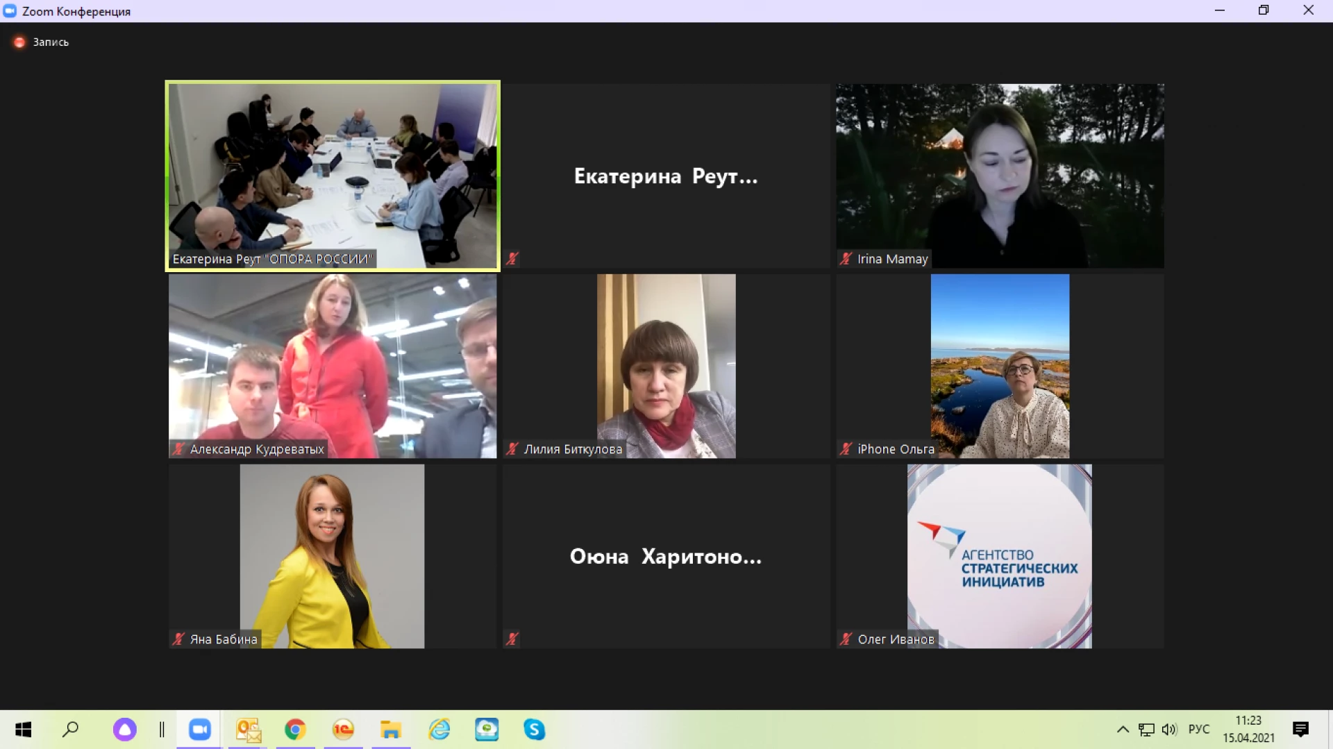
Task: Click the Zoom logo in title bar
Action: (10, 11)
